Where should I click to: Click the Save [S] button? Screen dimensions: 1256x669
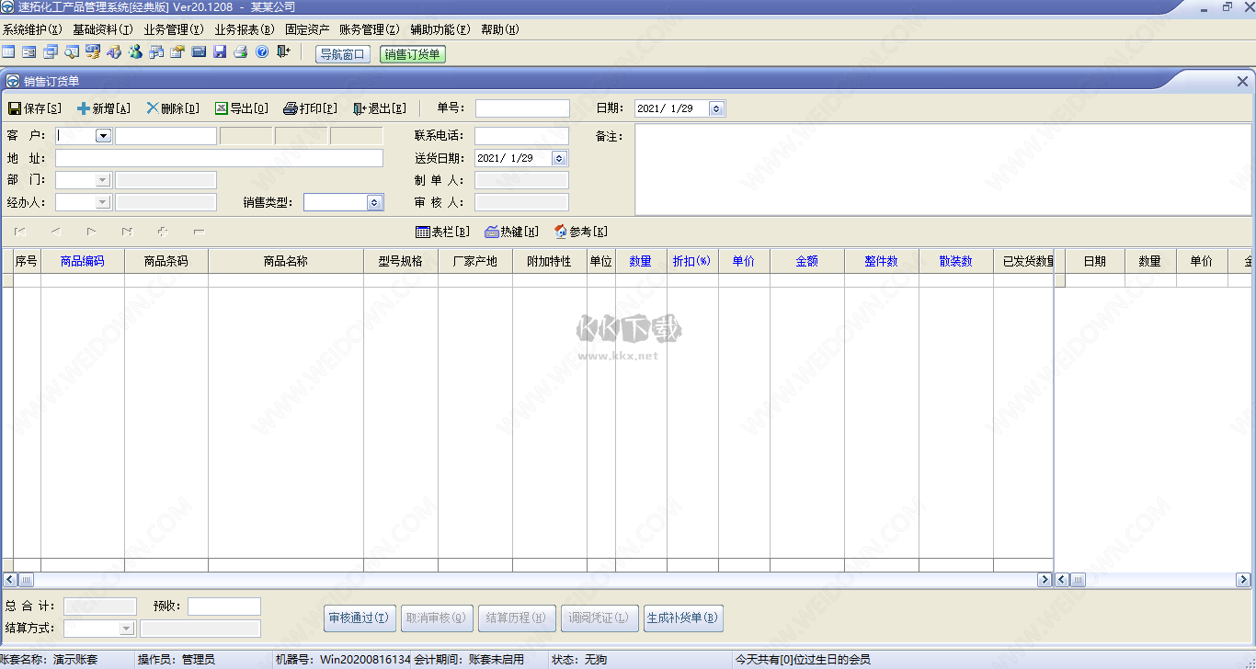pos(35,108)
